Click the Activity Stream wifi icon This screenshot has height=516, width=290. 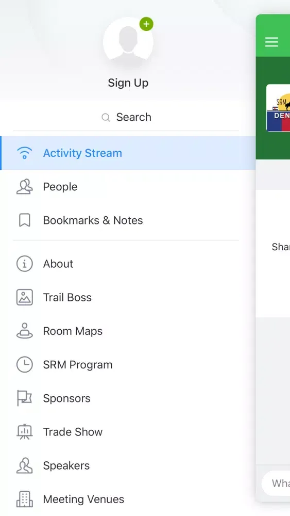[x=25, y=153]
